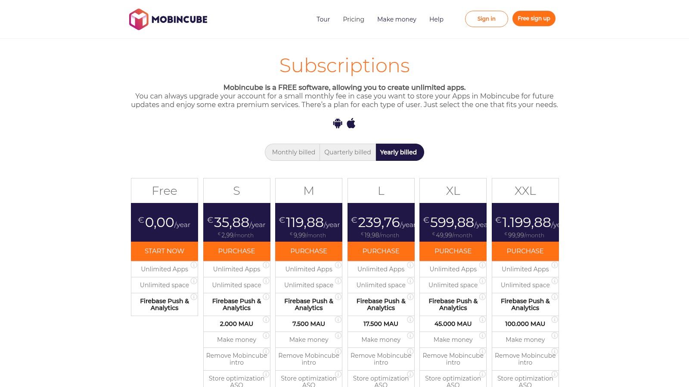Click the Free sign up button

pos(534,18)
